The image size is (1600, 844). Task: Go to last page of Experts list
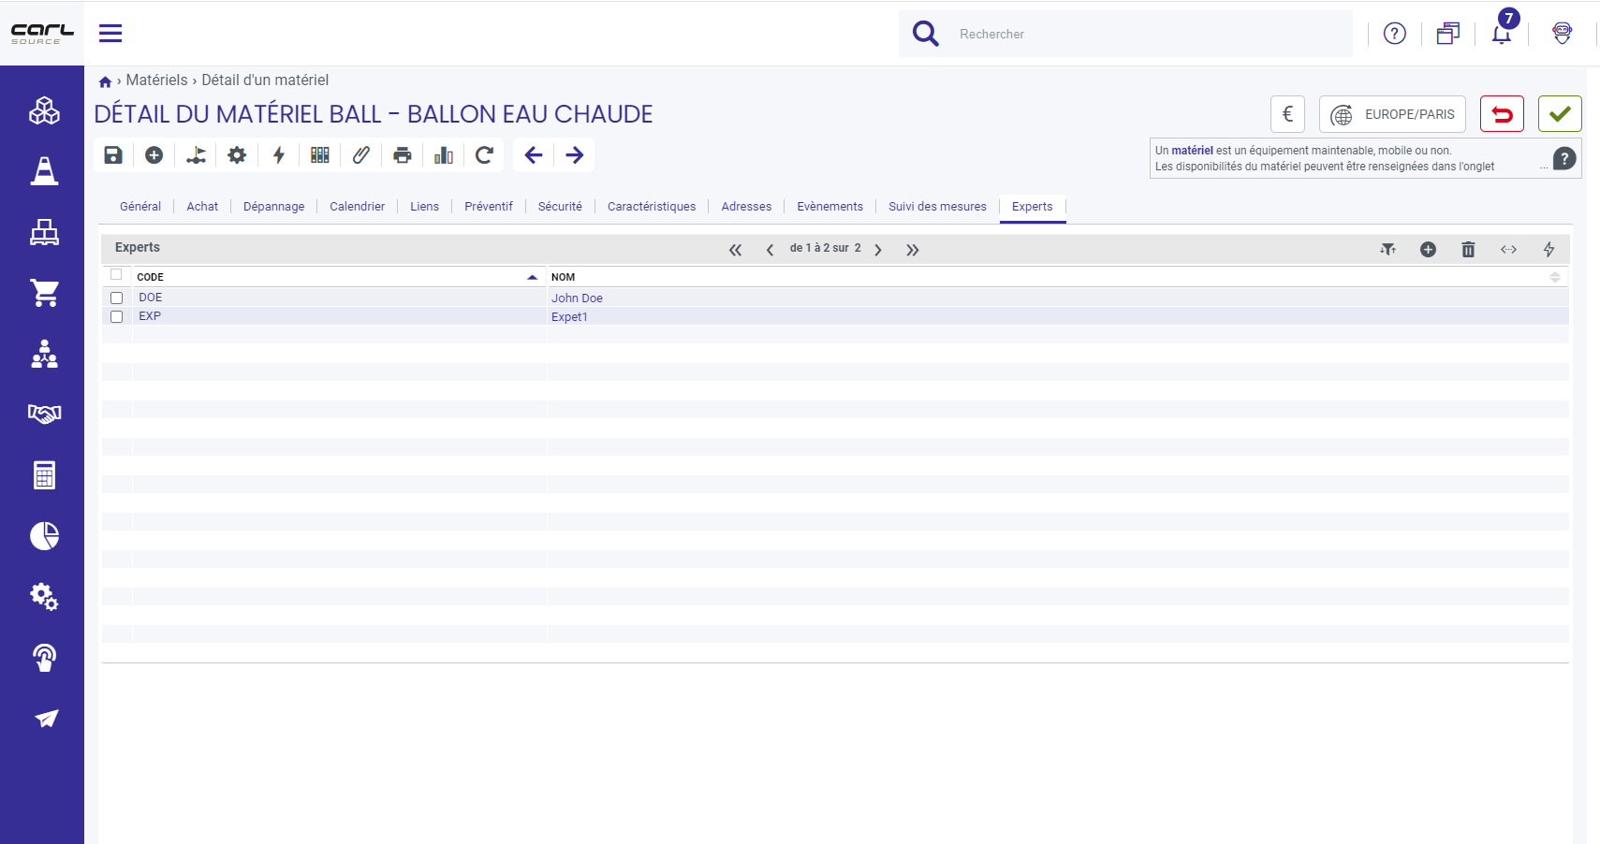point(913,250)
